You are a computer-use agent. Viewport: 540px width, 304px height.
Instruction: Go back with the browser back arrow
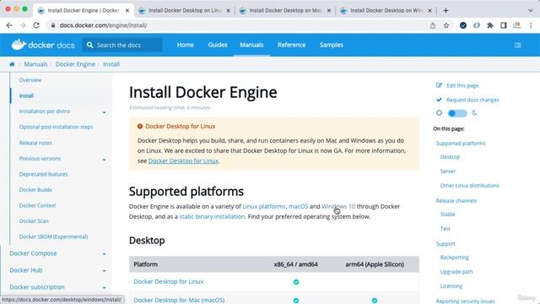pos(9,25)
